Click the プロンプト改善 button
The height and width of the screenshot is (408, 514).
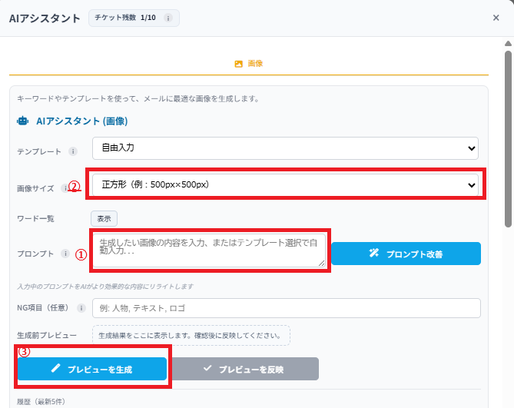(x=406, y=254)
